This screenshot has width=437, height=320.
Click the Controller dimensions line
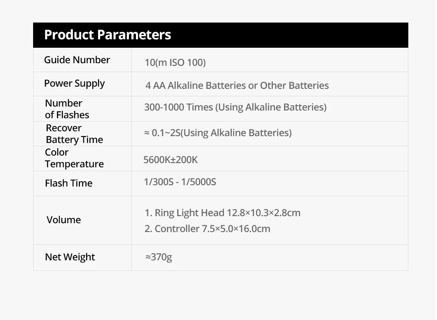(x=207, y=229)
